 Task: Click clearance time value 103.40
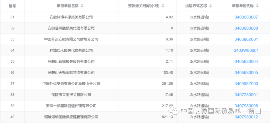(x=167, y=73)
